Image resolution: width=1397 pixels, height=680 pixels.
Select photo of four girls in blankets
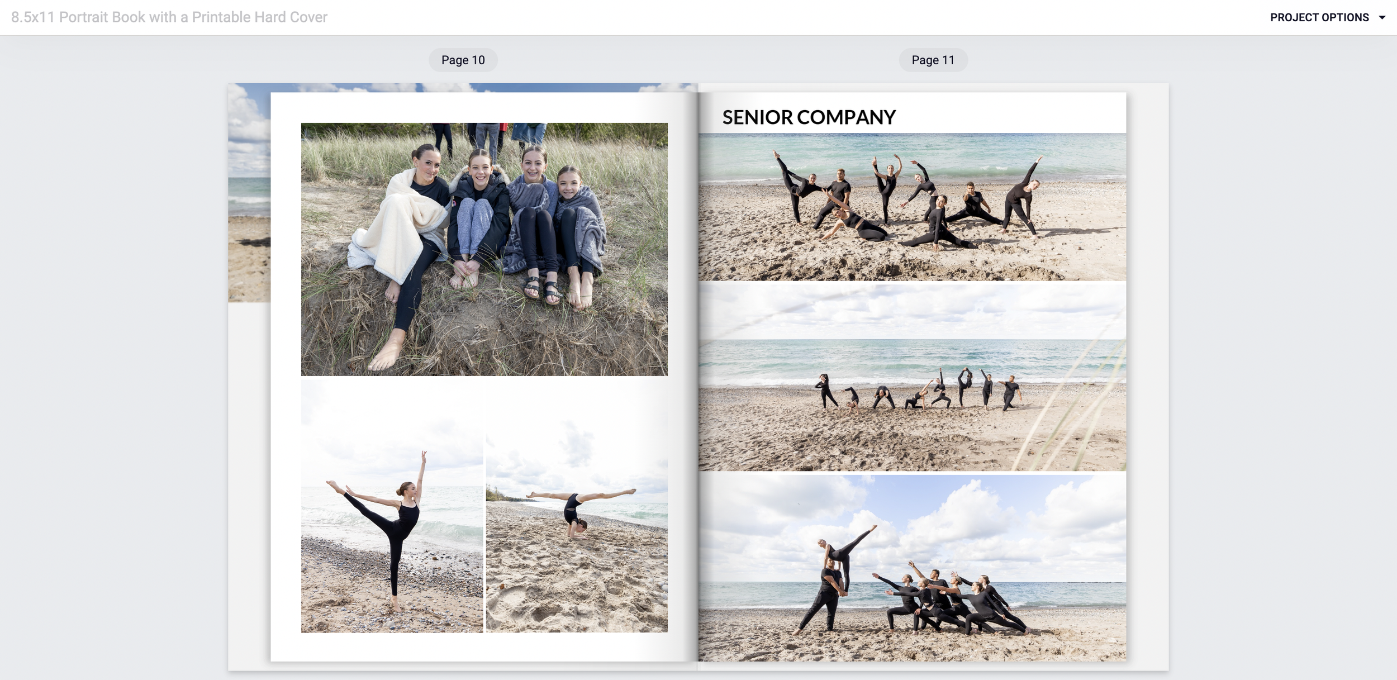point(484,249)
